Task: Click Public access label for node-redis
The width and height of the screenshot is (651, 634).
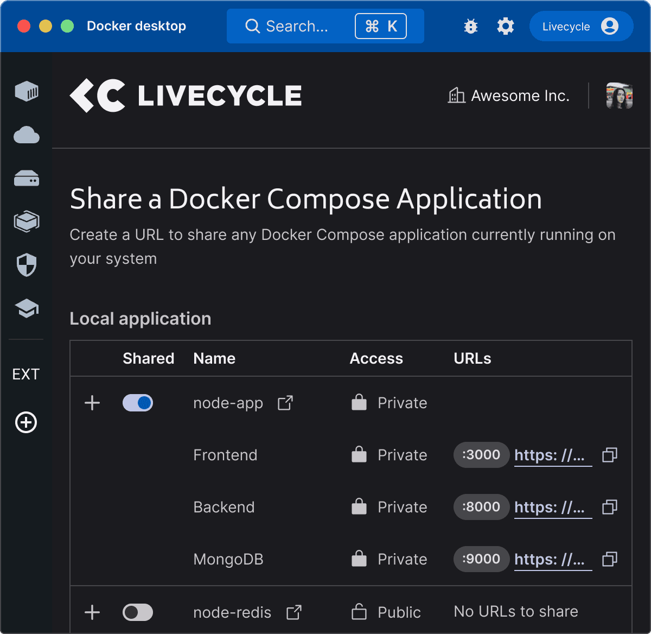Action: (x=399, y=612)
